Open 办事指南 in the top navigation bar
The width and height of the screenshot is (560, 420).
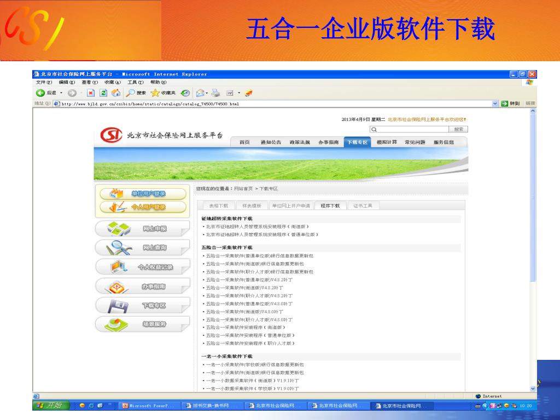pos(329,142)
